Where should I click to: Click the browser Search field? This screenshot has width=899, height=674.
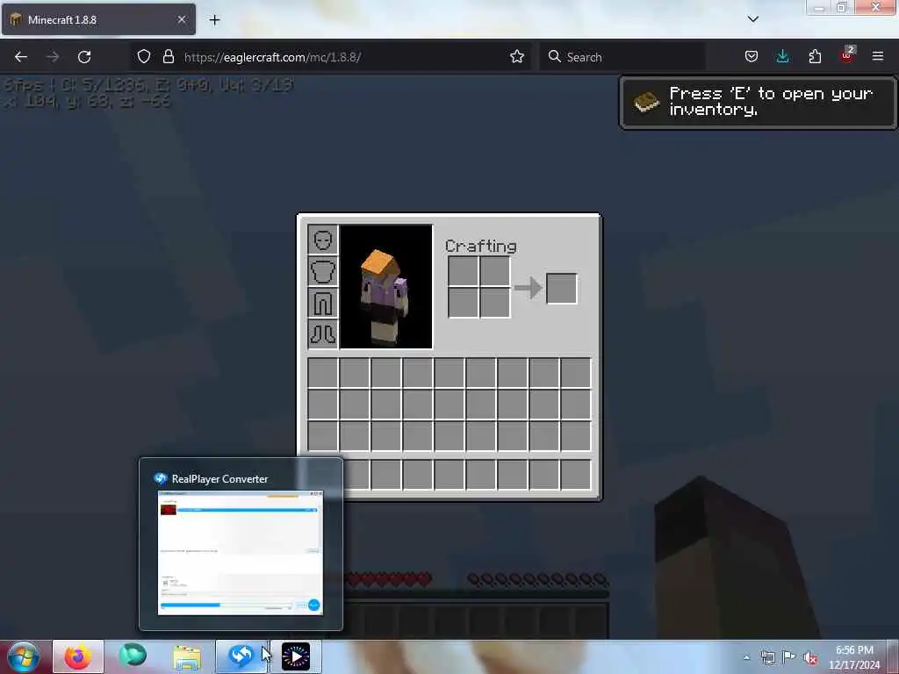pyautogui.click(x=622, y=57)
